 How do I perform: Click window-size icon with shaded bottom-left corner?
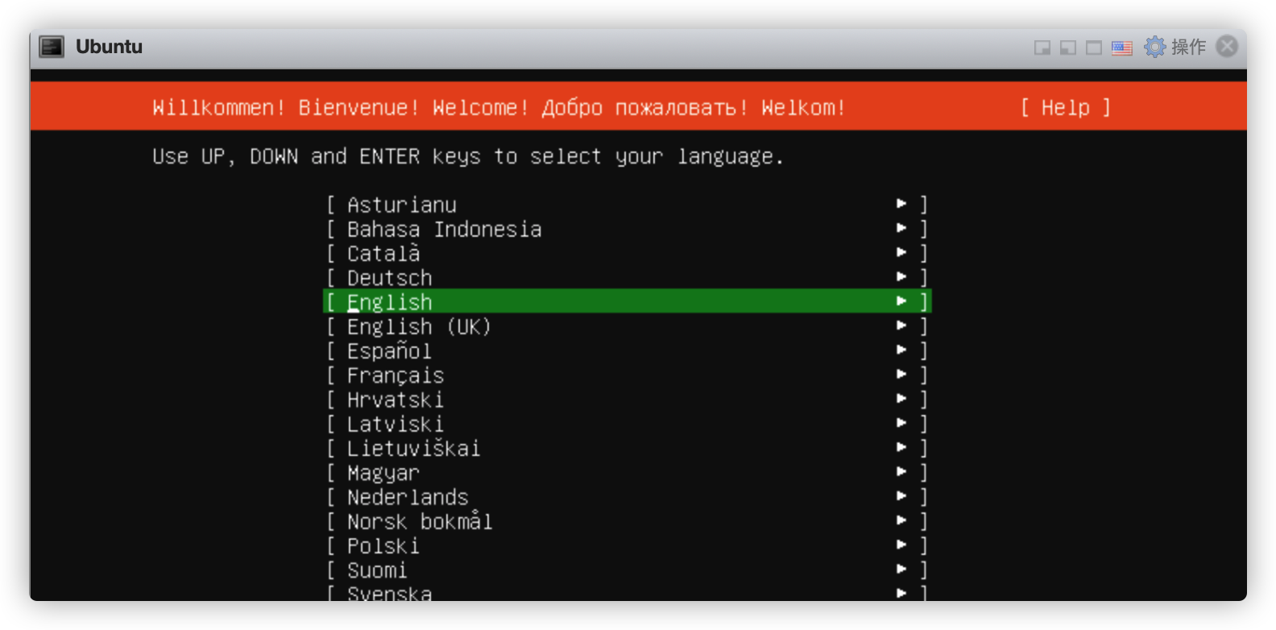click(x=1068, y=48)
